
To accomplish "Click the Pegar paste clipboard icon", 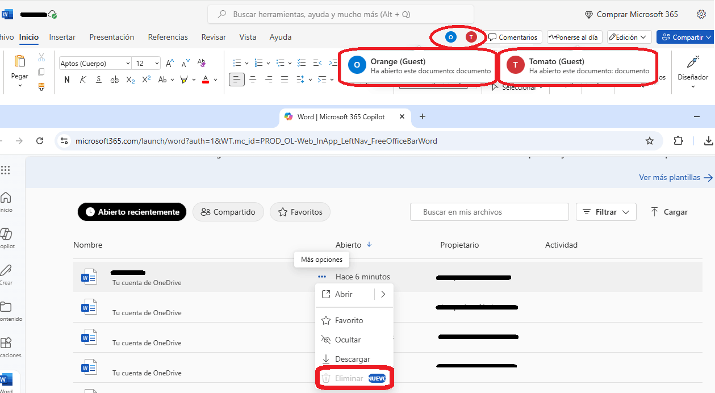I will pos(19,61).
